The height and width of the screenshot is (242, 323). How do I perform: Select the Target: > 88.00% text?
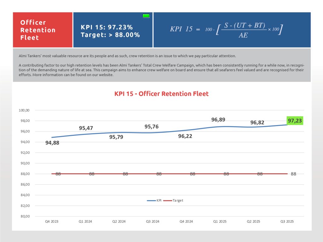click(x=110, y=35)
